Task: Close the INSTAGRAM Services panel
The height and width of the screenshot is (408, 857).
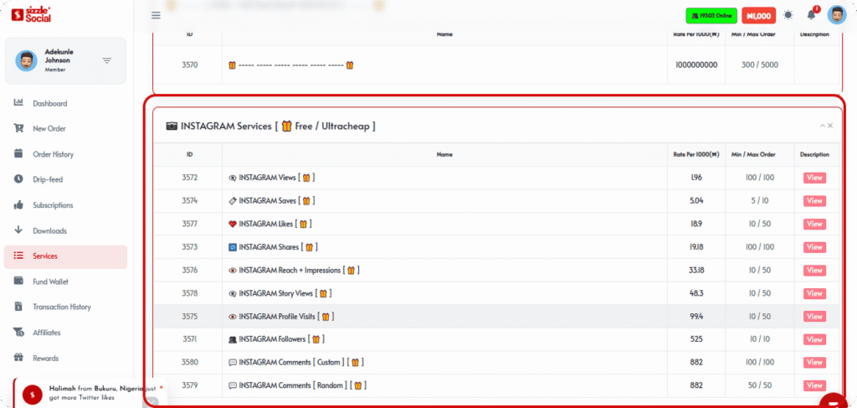Action: [830, 126]
